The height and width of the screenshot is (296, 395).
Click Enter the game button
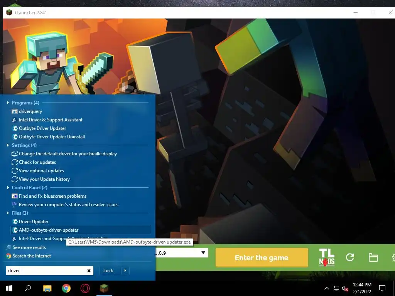click(262, 257)
